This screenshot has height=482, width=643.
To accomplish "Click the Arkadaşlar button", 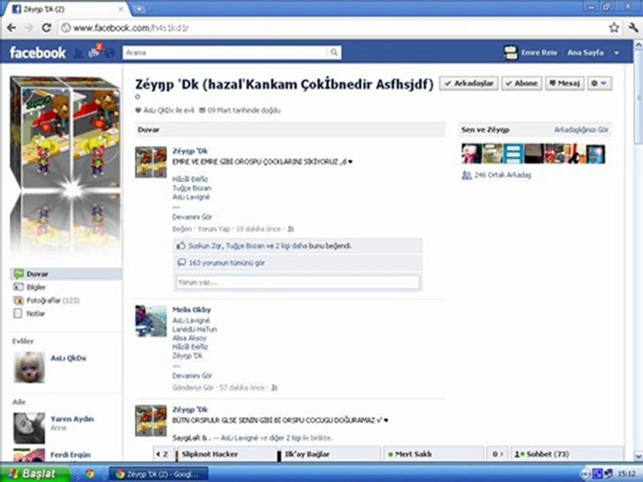I will click(469, 83).
